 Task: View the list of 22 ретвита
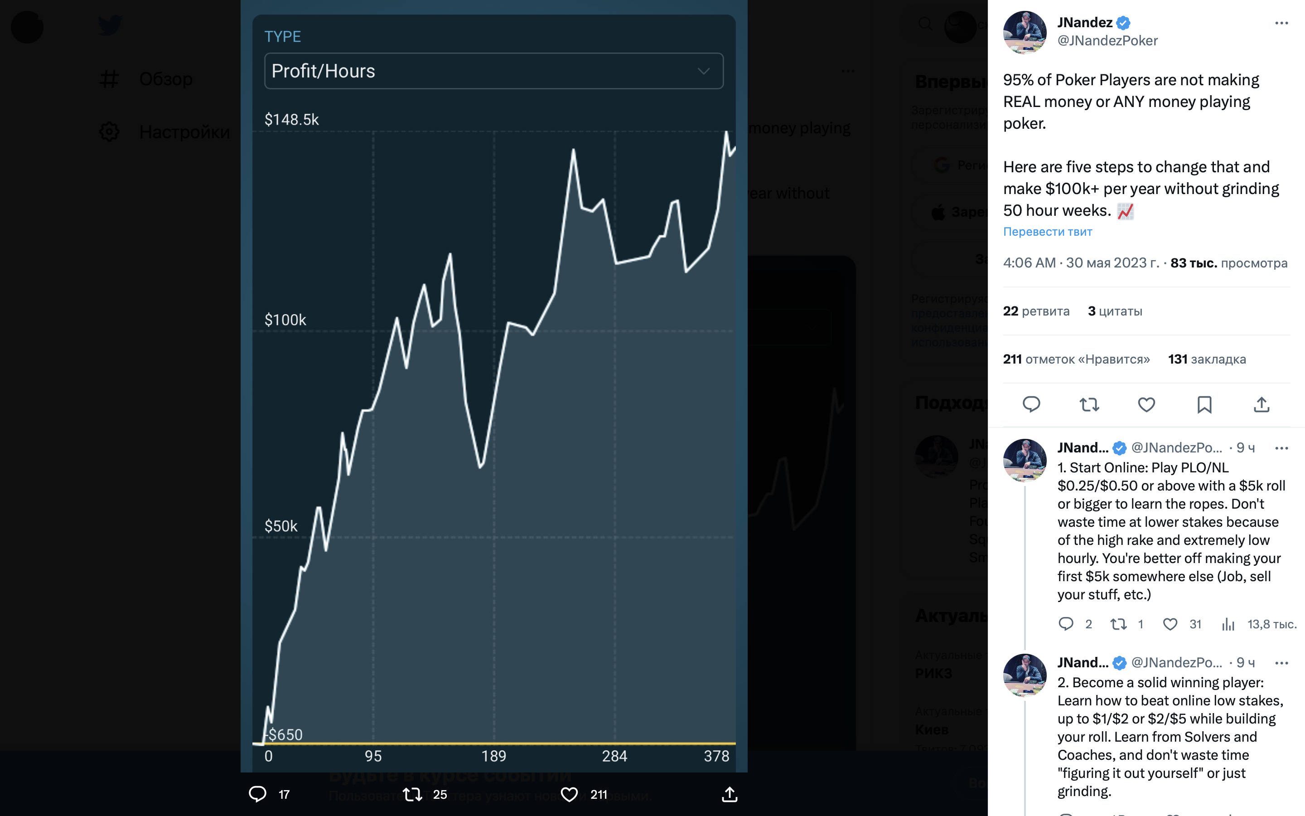click(1036, 311)
